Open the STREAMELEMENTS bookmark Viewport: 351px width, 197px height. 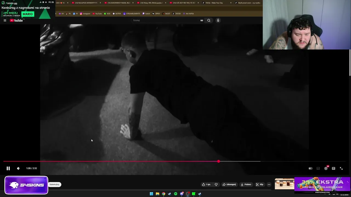coord(132,13)
